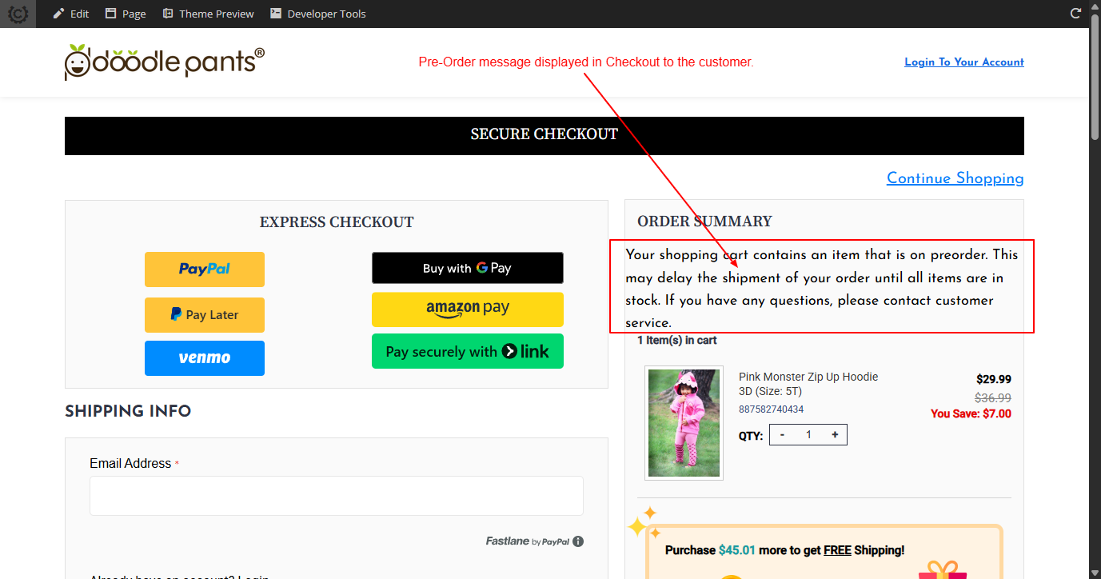Click the refresh icon in admin bar
This screenshot has height=579, width=1101.
coord(1075,14)
